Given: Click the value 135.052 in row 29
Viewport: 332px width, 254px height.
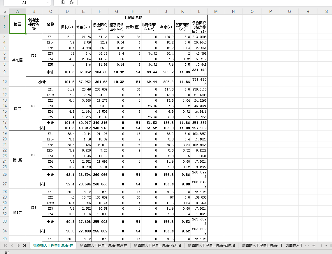Looking at the screenshot, I should (100, 197).
